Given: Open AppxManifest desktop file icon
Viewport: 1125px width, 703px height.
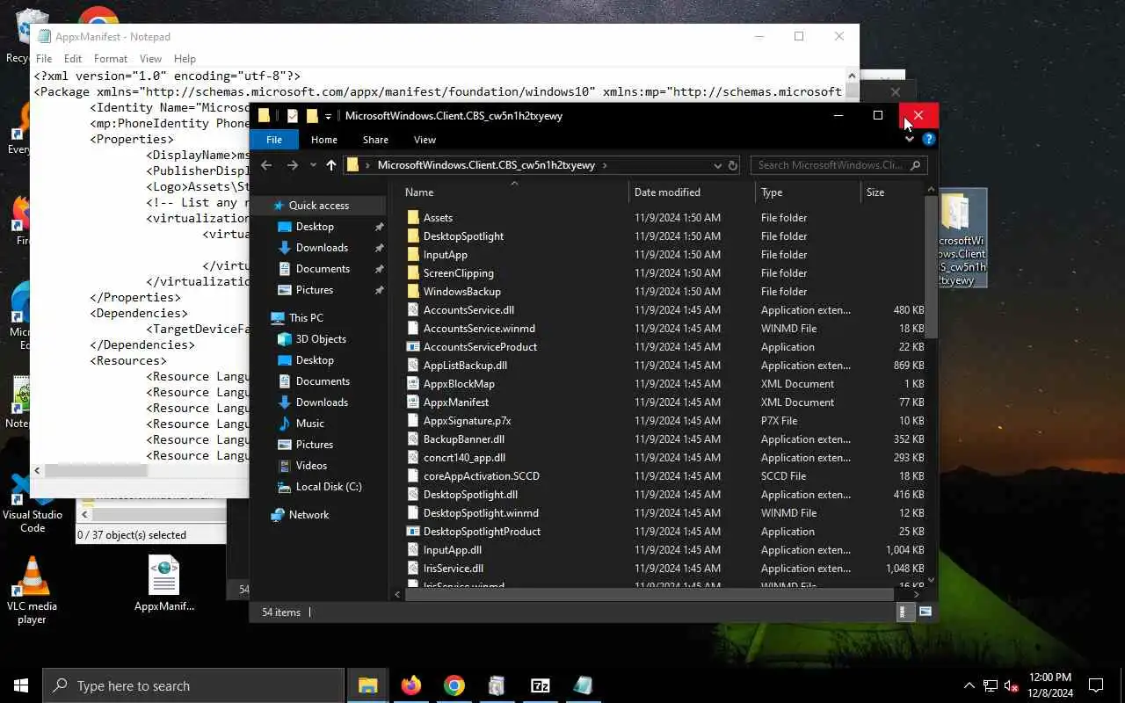Looking at the screenshot, I should (x=163, y=584).
